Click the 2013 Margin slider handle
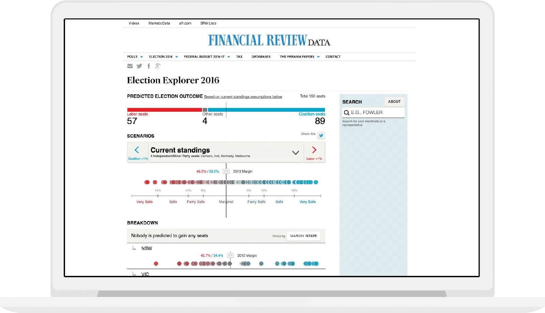Image resolution: width=545 pixels, height=313 pixels. pyautogui.click(x=226, y=171)
